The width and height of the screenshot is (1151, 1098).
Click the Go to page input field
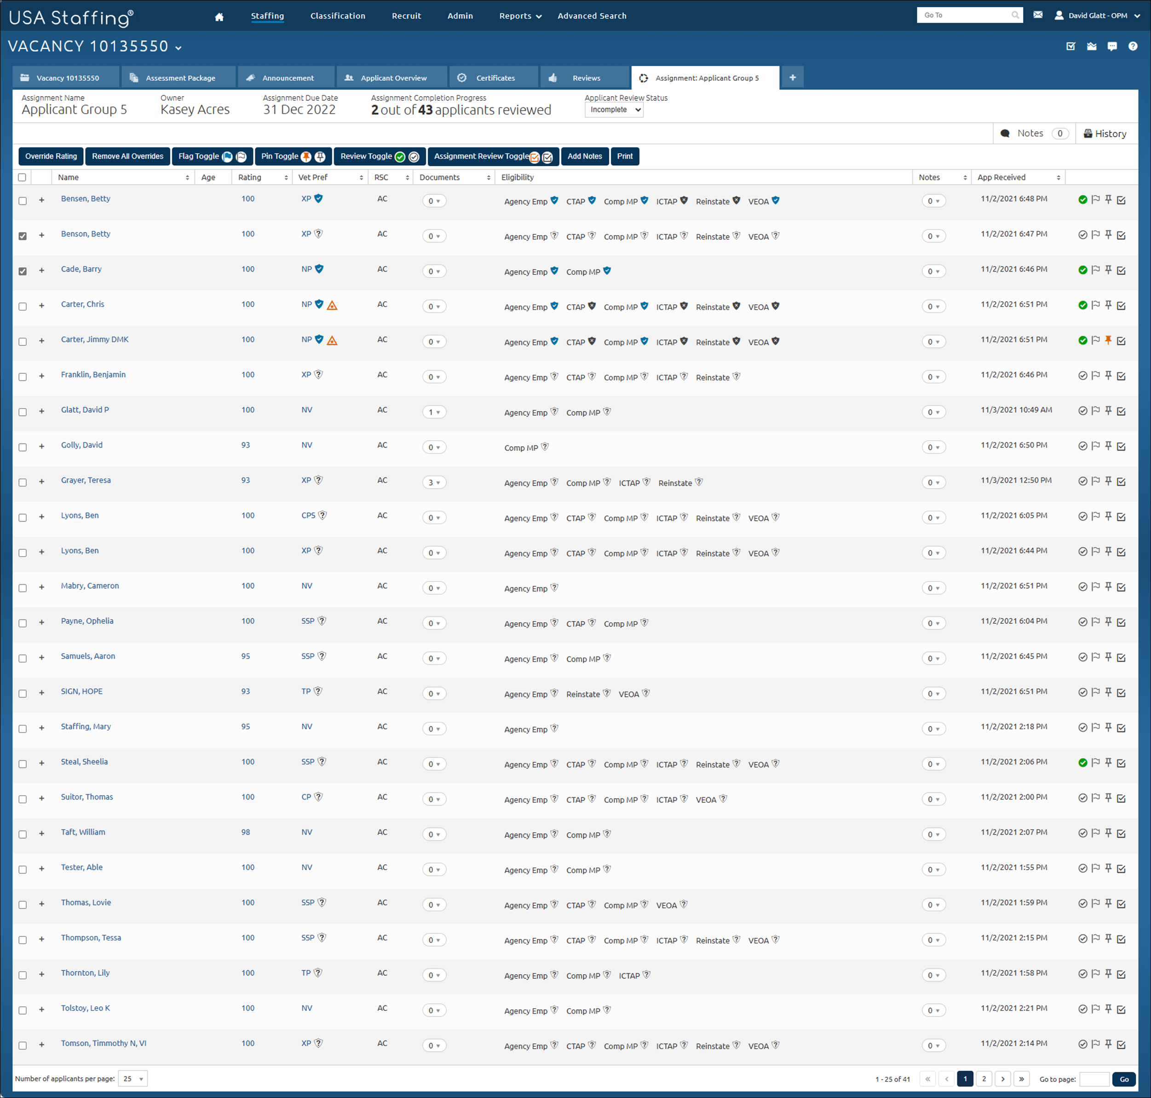[1093, 1079]
